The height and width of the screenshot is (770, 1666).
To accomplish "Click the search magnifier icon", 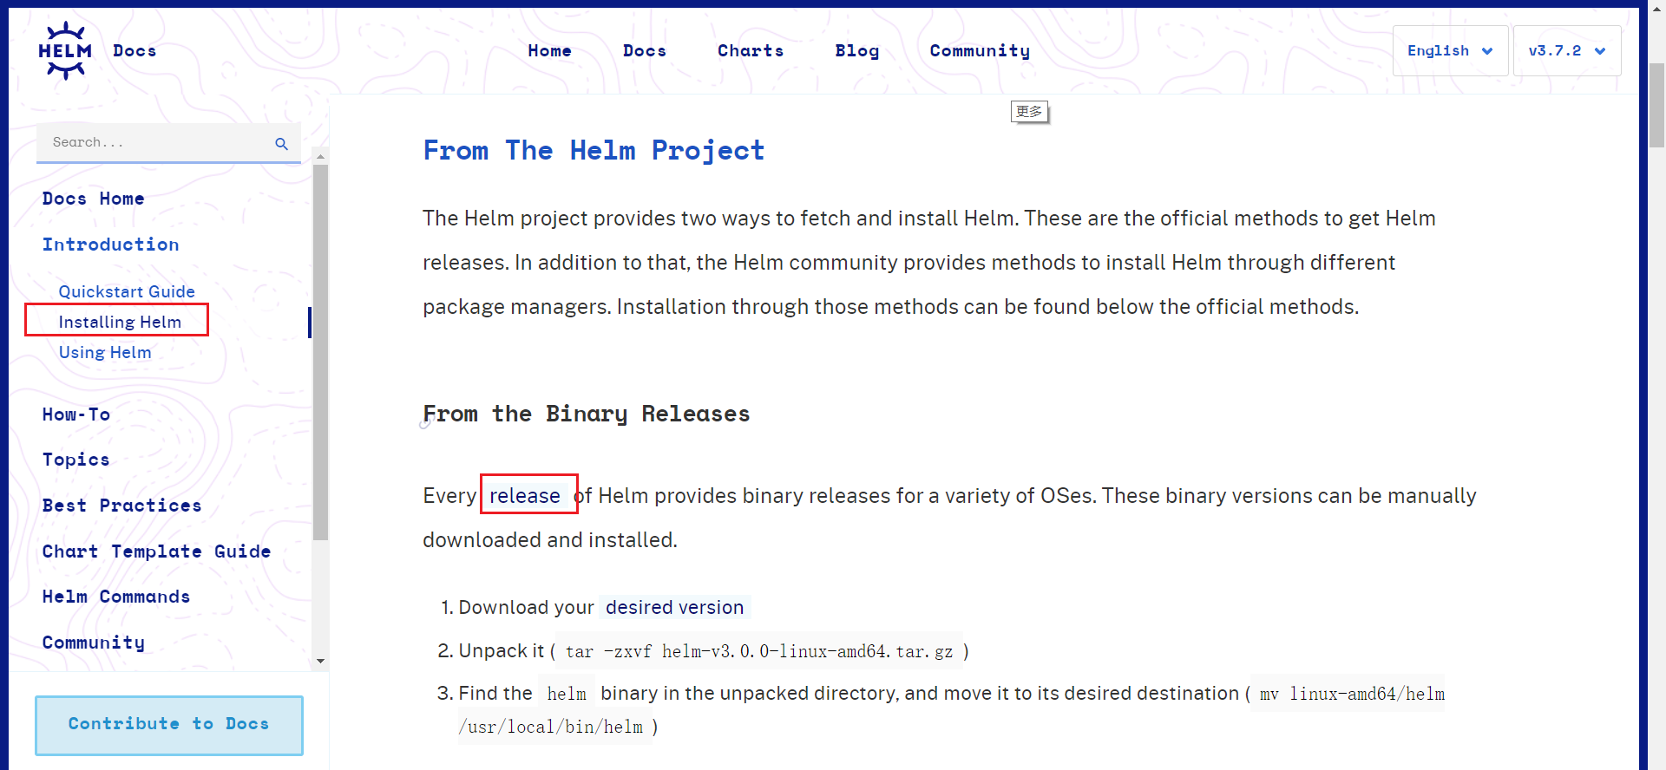I will [x=281, y=143].
